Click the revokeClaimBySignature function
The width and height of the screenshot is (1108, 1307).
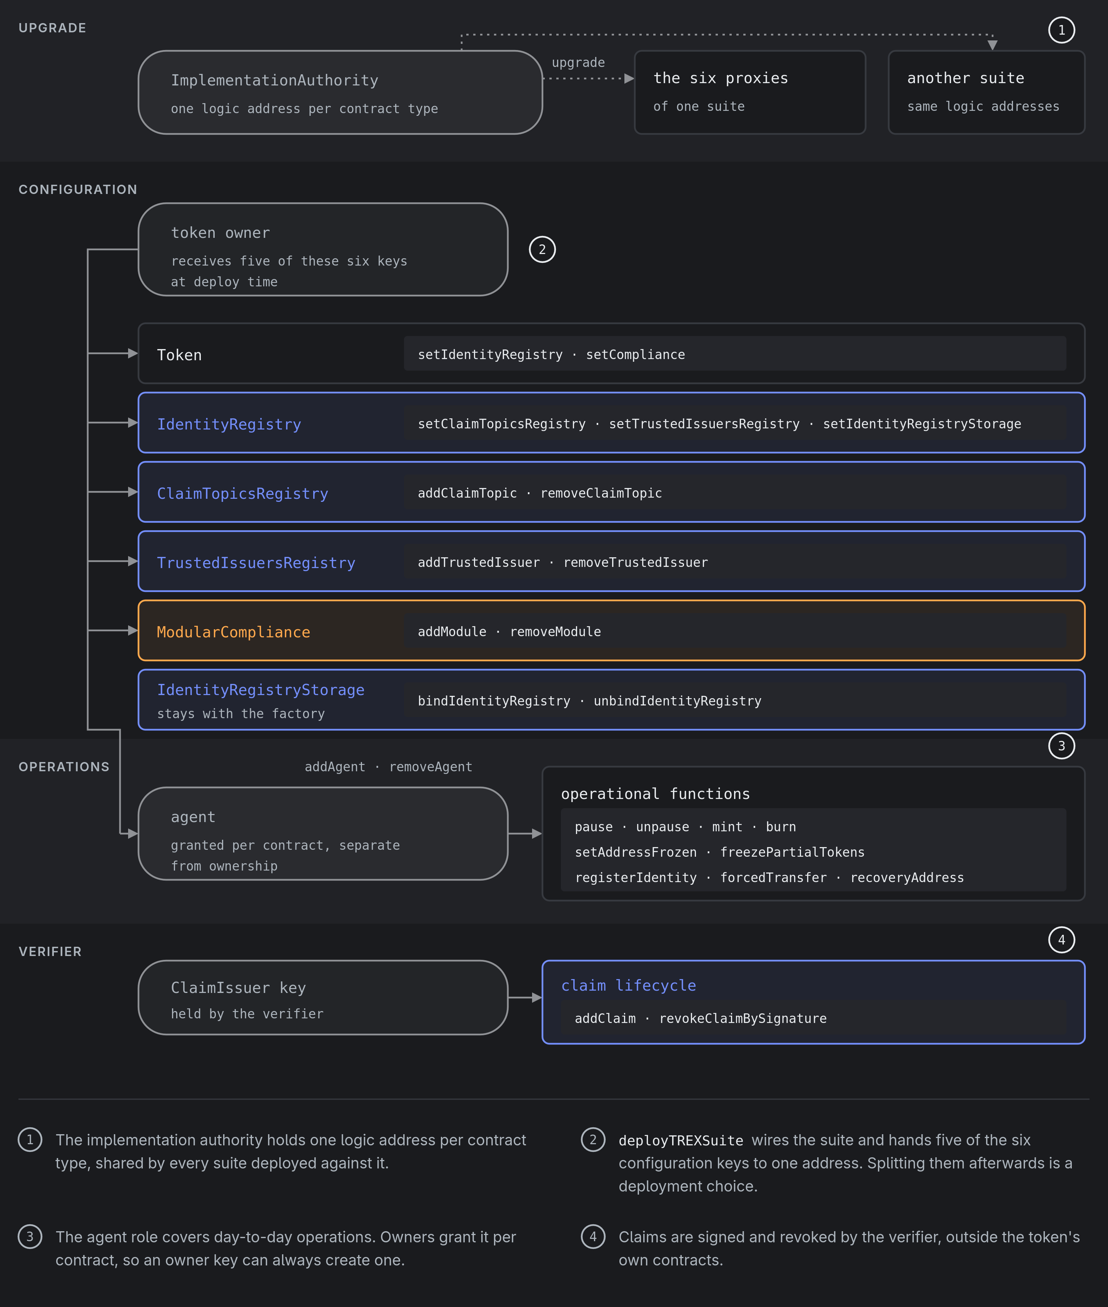[743, 1018]
